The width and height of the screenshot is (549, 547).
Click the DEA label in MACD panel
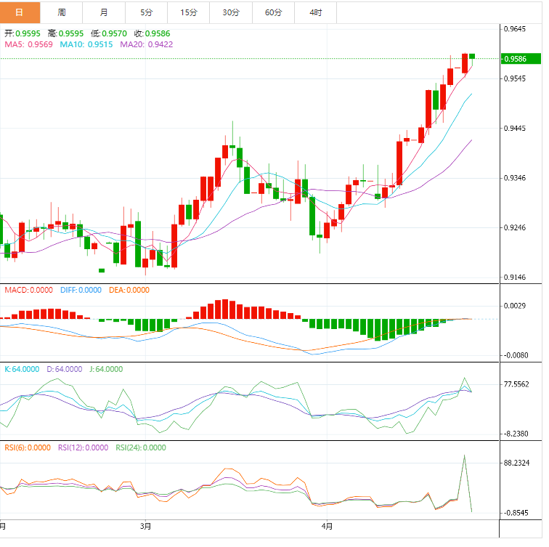click(x=129, y=290)
